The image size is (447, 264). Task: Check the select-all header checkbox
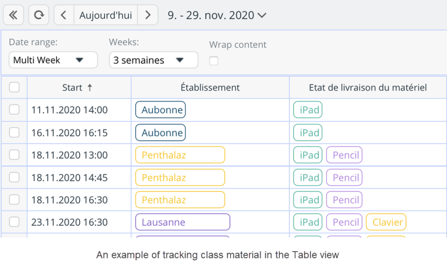point(14,88)
